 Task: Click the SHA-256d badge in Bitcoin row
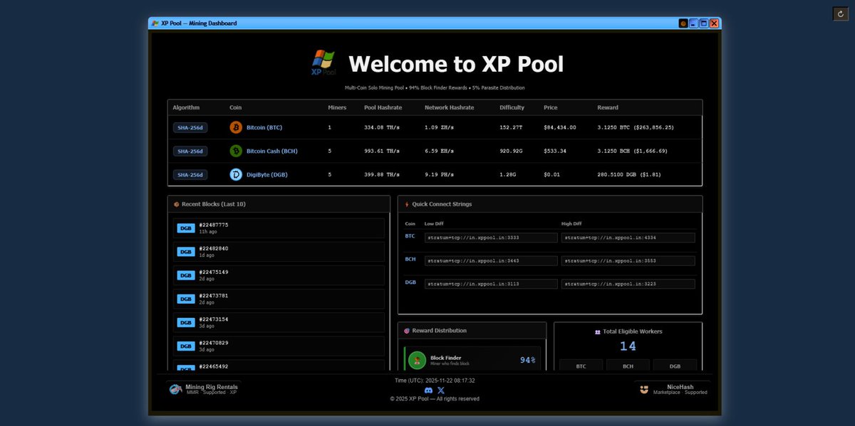click(x=190, y=127)
